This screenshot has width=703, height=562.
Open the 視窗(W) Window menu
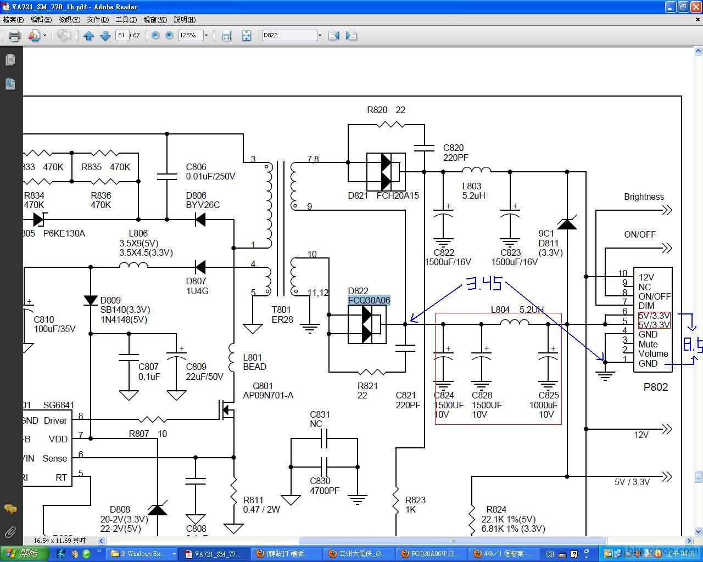[155, 20]
